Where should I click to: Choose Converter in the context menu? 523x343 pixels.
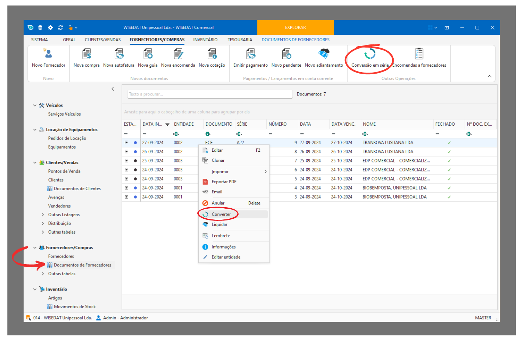click(x=221, y=214)
